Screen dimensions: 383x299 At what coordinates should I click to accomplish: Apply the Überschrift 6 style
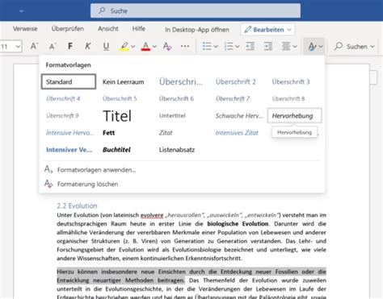[176, 98]
